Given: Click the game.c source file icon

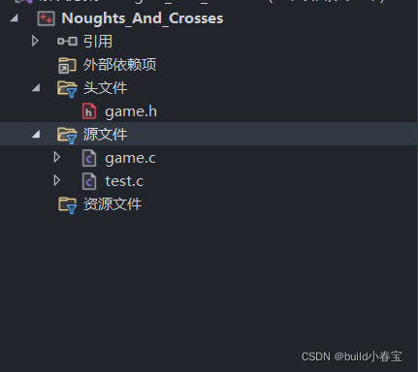Looking at the screenshot, I should pos(89,158).
